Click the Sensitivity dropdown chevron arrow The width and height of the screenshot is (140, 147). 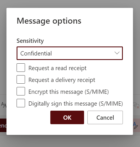tap(117, 53)
